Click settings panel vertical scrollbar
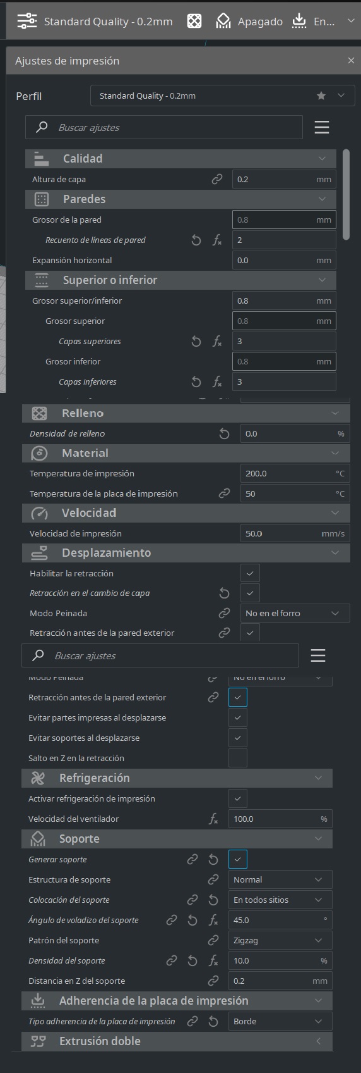This screenshot has height=1073, width=361. [346, 195]
